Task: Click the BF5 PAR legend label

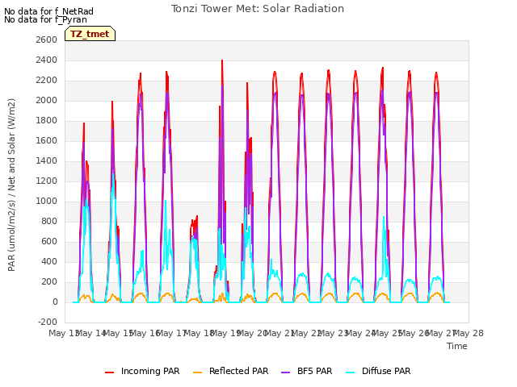Action: coord(314,371)
